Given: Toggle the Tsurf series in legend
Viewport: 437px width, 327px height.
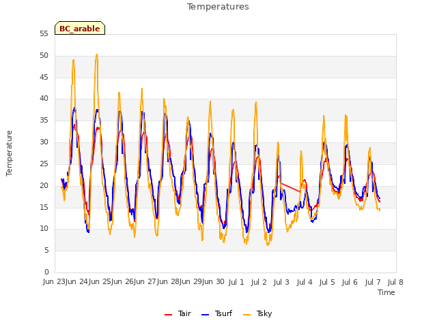Looking at the screenshot, I should (x=217, y=313).
